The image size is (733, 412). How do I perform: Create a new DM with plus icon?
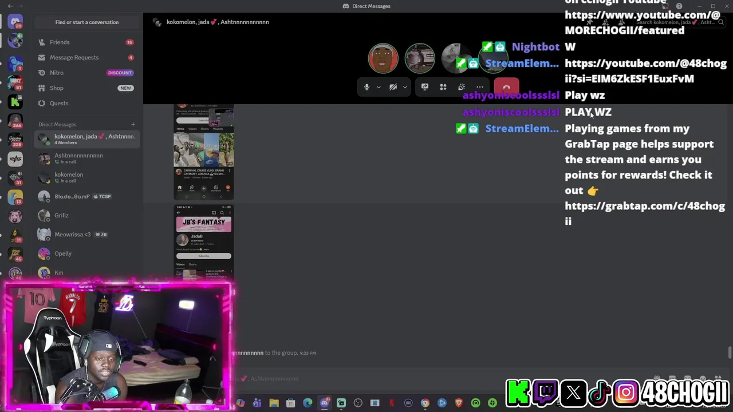[133, 124]
